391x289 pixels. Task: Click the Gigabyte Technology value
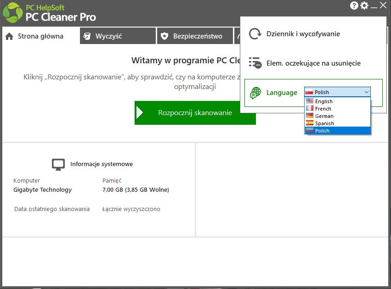(x=42, y=190)
